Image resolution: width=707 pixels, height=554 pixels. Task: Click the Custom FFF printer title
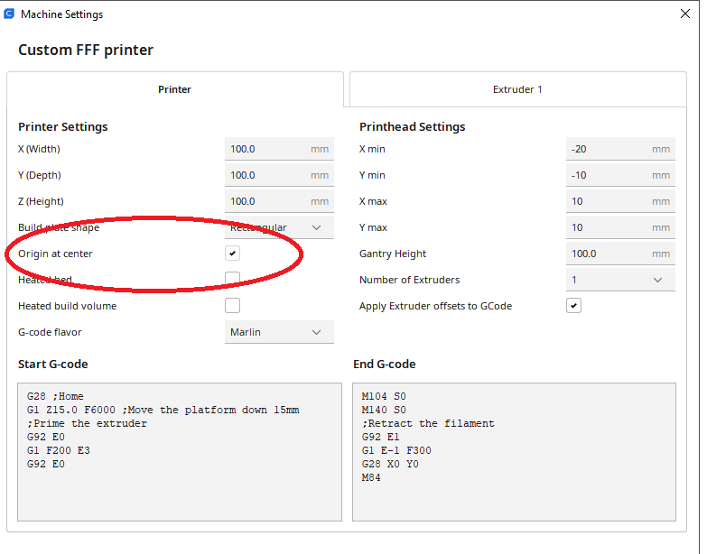pos(86,50)
